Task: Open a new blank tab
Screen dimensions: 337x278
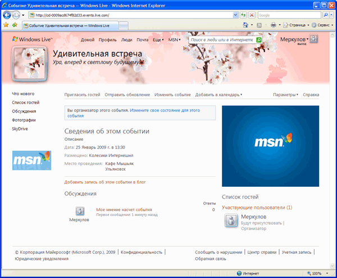Action: click(x=124, y=26)
